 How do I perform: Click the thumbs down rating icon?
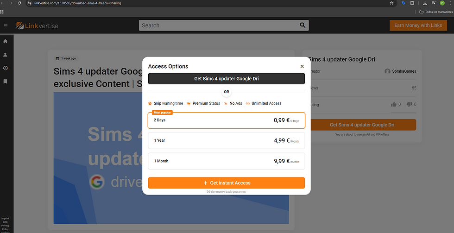pyautogui.click(x=409, y=104)
